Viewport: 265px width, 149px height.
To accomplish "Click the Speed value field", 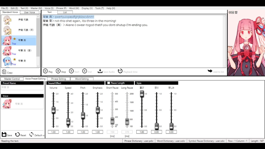I will tap(68, 132).
